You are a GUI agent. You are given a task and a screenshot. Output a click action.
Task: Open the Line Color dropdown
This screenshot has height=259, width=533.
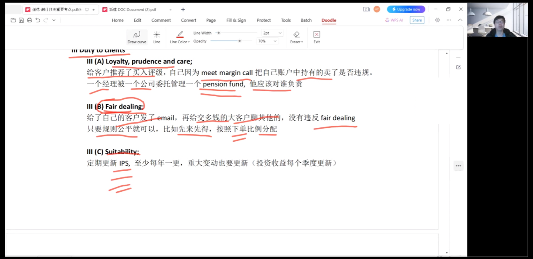180,42
